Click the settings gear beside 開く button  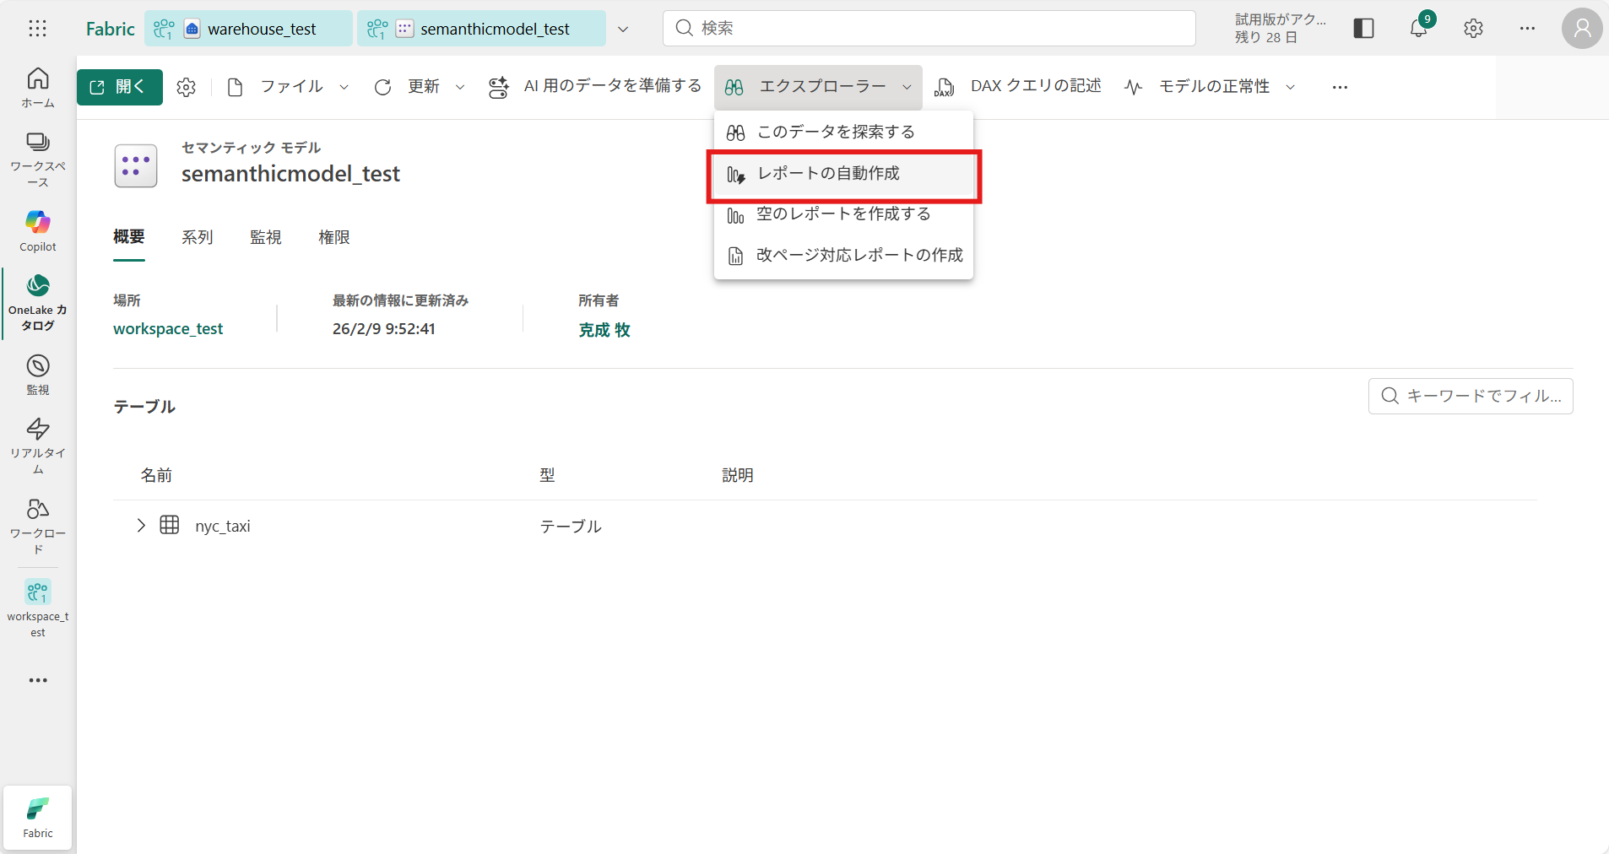(187, 87)
